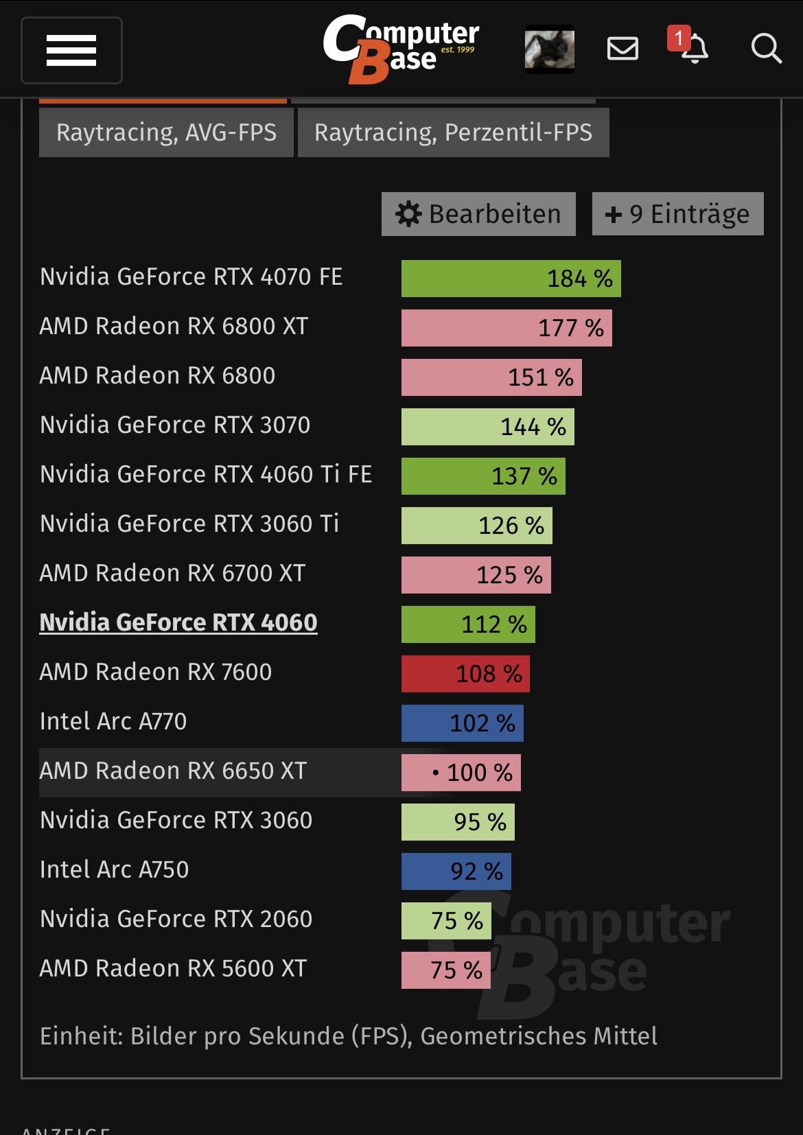
Task: Open the user profile avatar
Action: click(x=550, y=49)
